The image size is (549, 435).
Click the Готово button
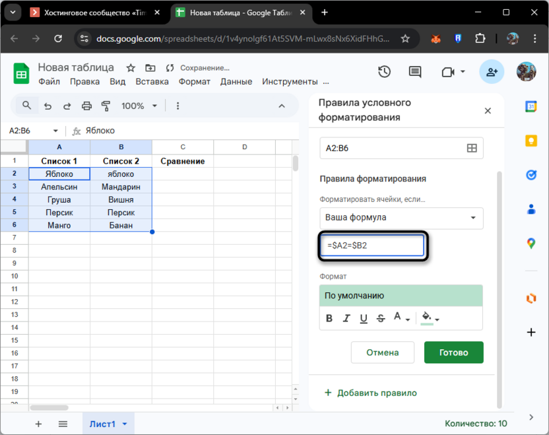(x=453, y=352)
